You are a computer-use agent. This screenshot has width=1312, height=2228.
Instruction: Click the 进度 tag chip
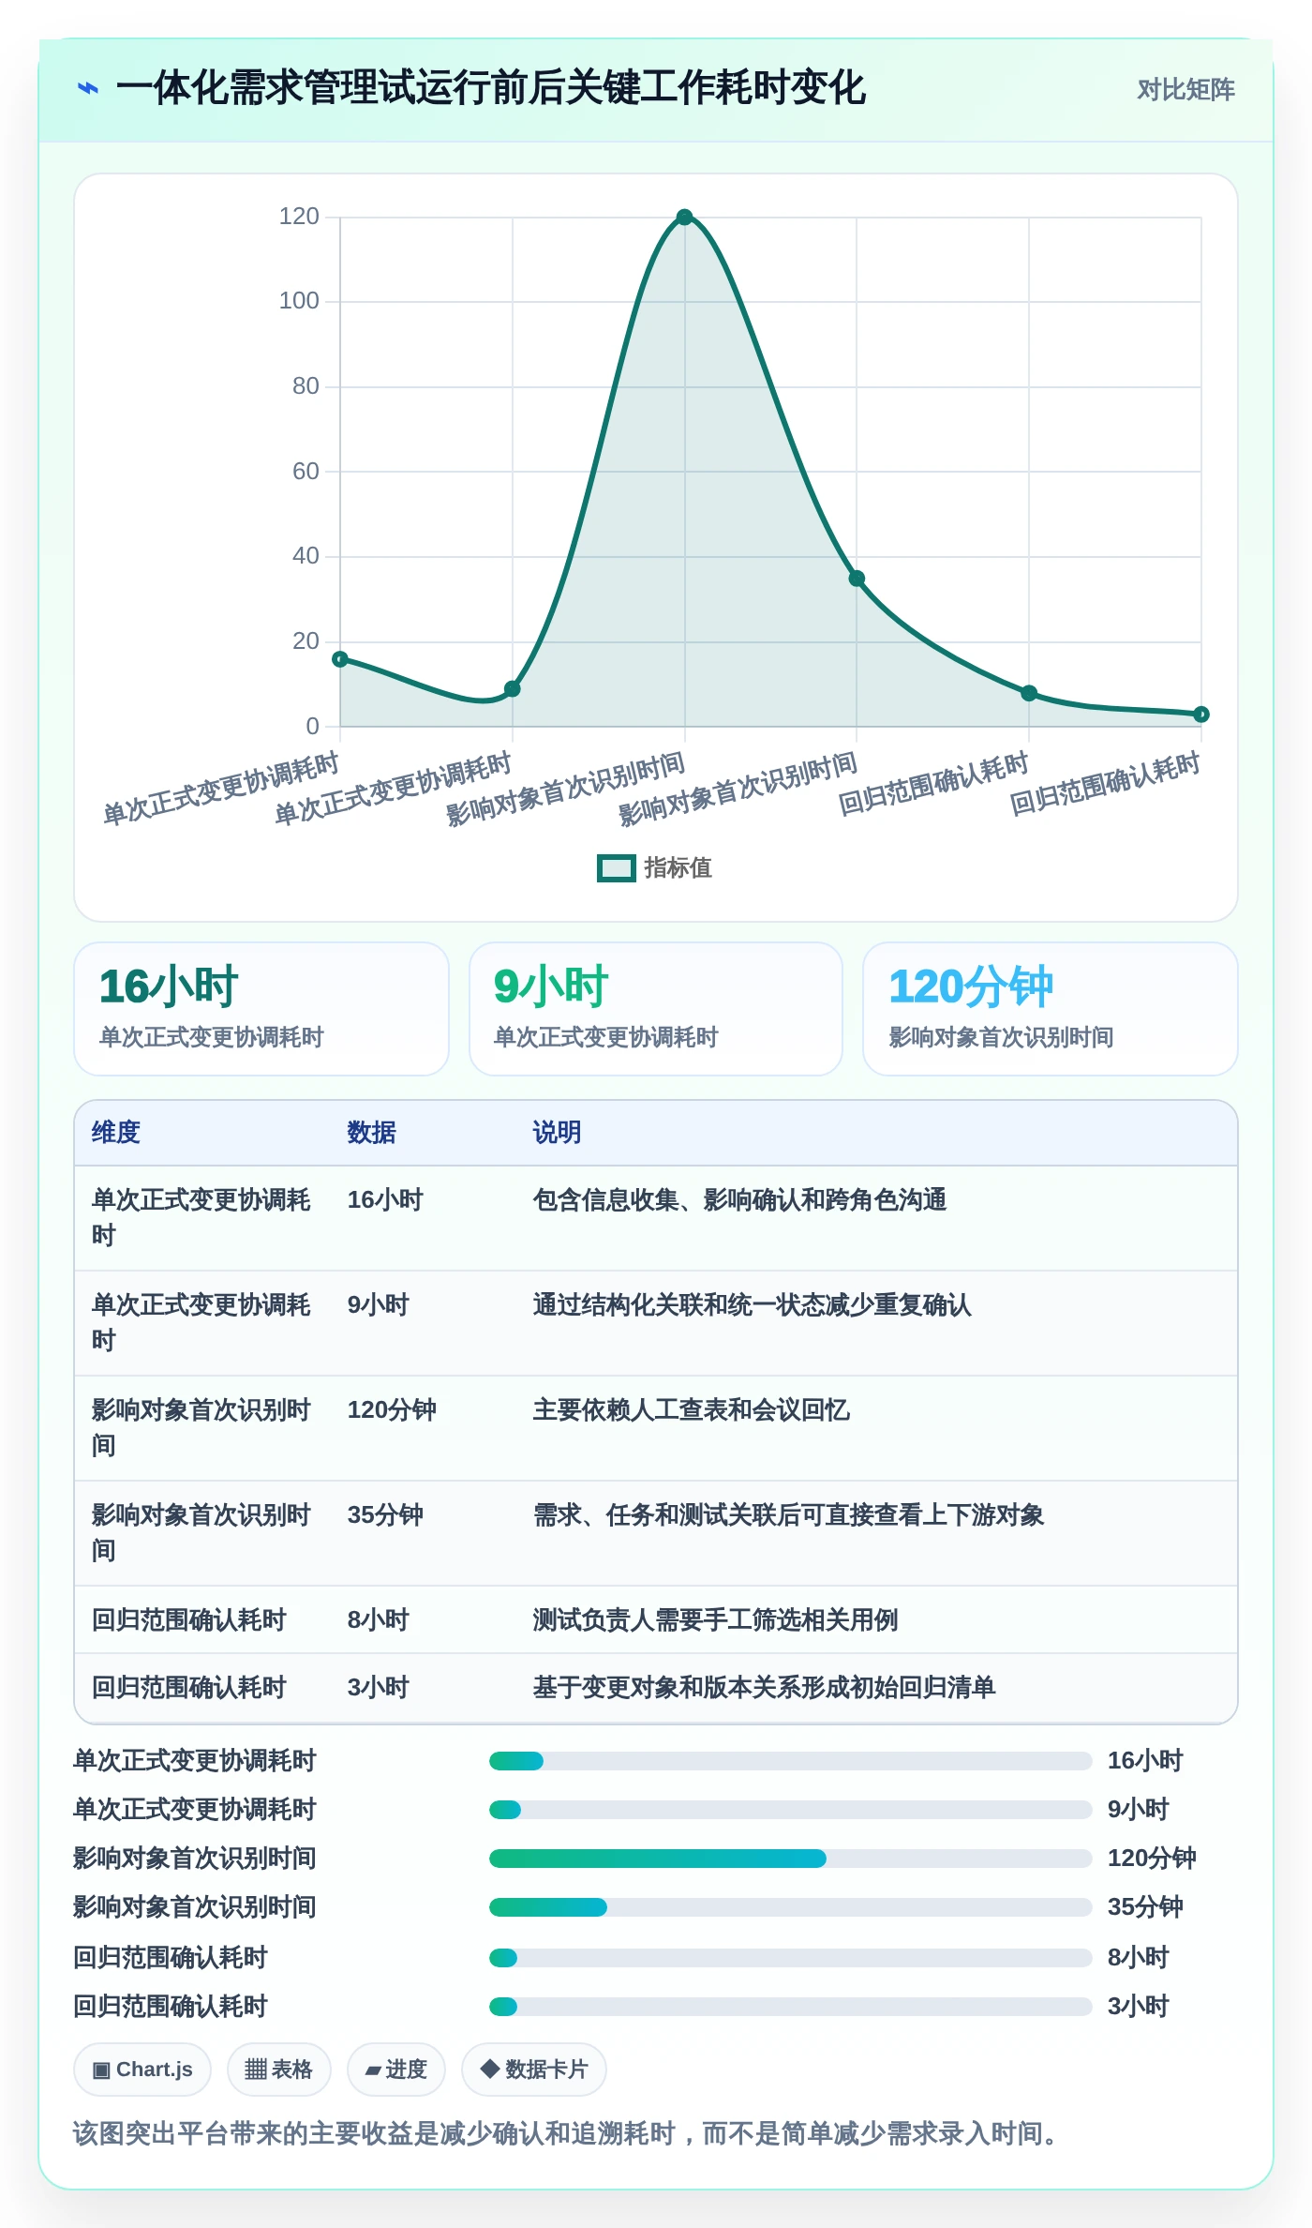click(396, 2070)
